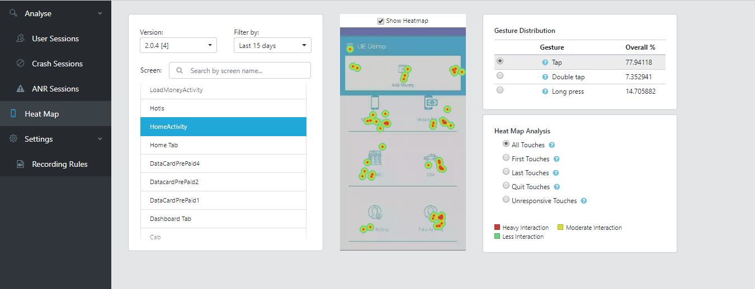This screenshot has width=755, height=289.
Task: Click the 77.94118 tap percentage value
Action: pyautogui.click(x=639, y=62)
